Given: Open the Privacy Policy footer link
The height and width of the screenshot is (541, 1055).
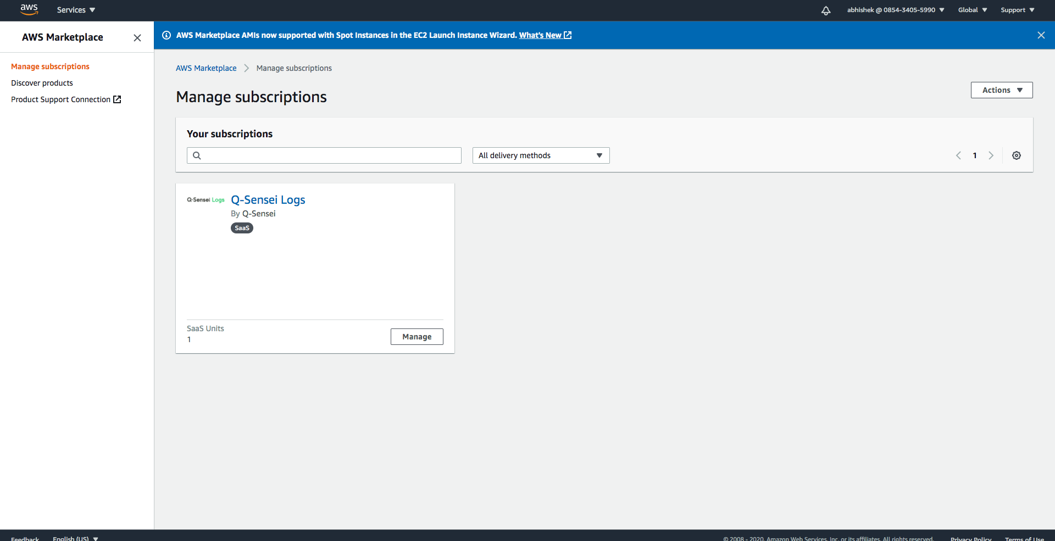Looking at the screenshot, I should (971, 538).
